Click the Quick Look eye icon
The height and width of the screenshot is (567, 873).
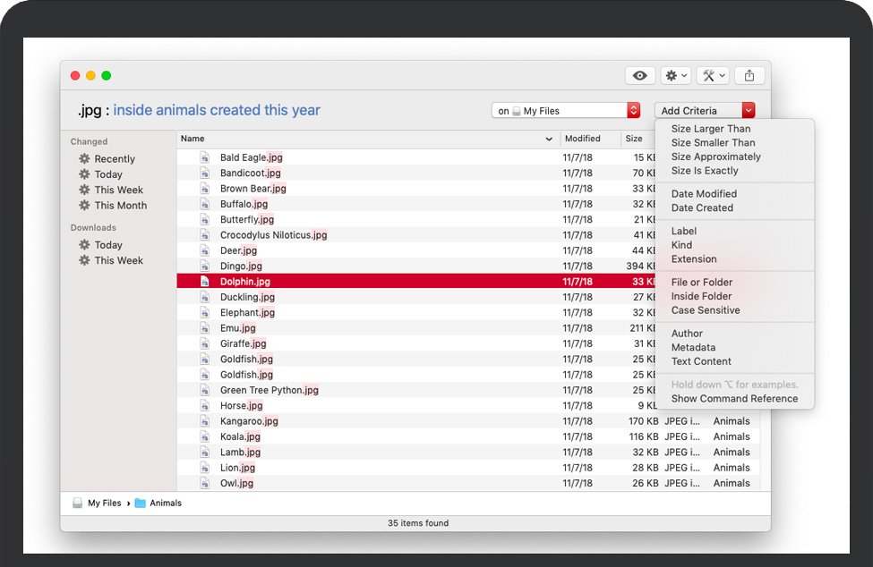tap(639, 76)
